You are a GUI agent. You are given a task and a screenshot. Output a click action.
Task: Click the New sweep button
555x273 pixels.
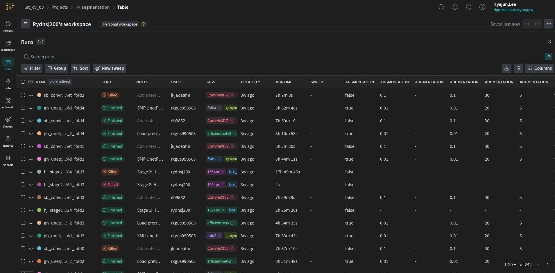point(110,68)
